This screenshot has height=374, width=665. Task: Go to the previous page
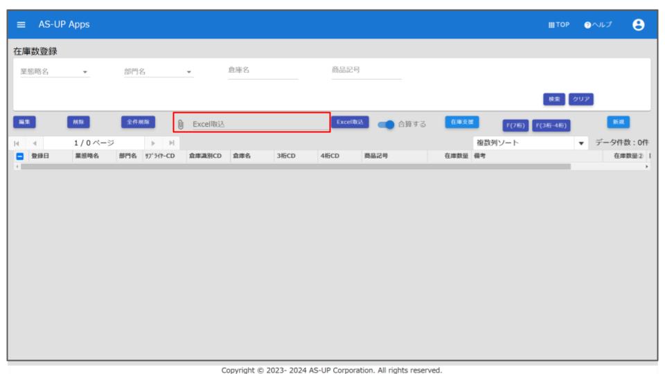tap(30, 143)
